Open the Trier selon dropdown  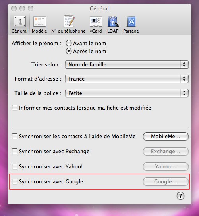pos(127,64)
